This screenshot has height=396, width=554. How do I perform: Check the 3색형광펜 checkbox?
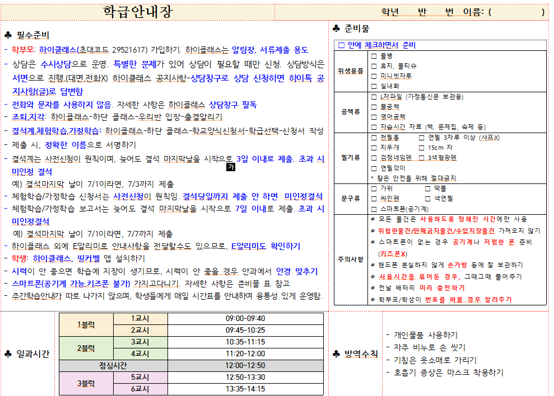[421, 158]
